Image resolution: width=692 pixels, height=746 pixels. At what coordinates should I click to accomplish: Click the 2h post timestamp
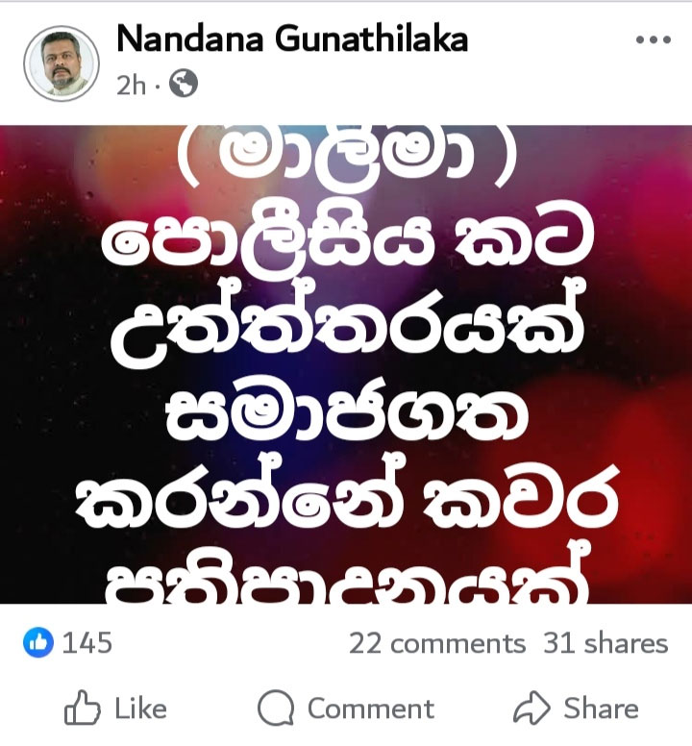131,85
